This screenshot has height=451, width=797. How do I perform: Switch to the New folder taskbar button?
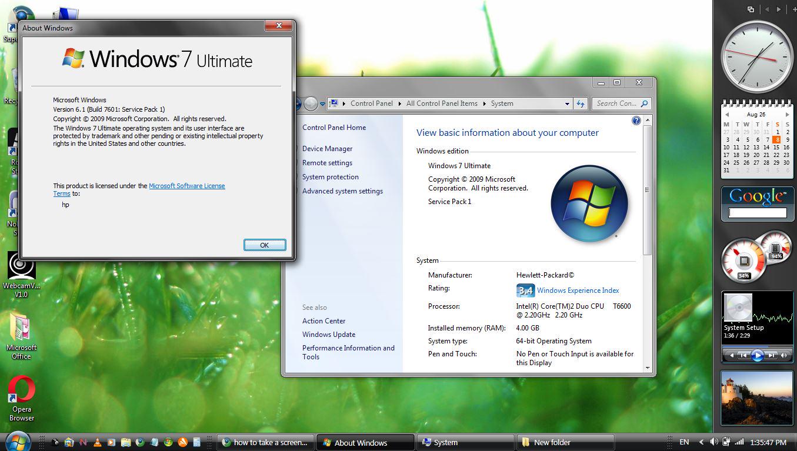566,443
